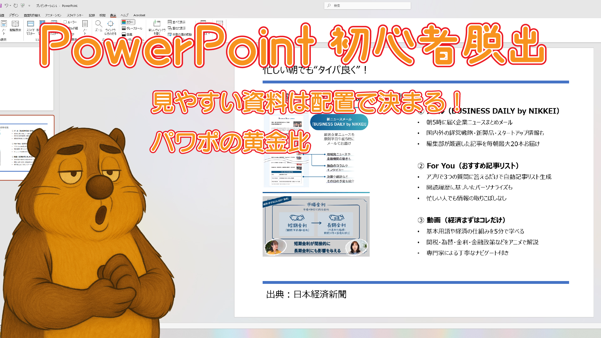Click bullet 朝5時に届く企業ニュースまとめメール
Screen dimensions: 601x338
coord(469,122)
